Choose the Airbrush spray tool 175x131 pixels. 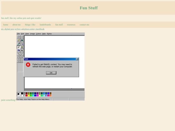pyautogui.click(x=18, y=50)
